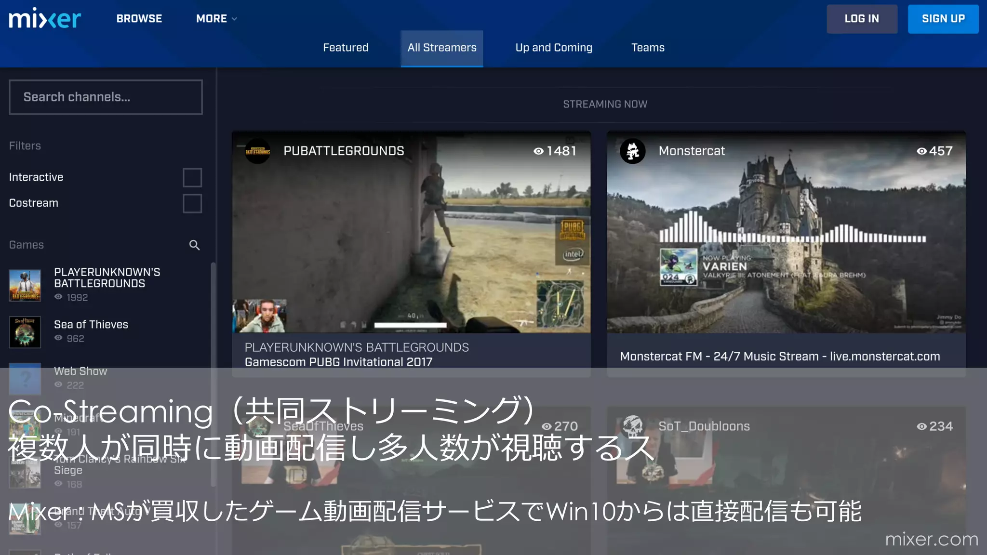Enable the Costream filter checkbox
Viewport: 987px width, 555px height.
click(x=192, y=203)
